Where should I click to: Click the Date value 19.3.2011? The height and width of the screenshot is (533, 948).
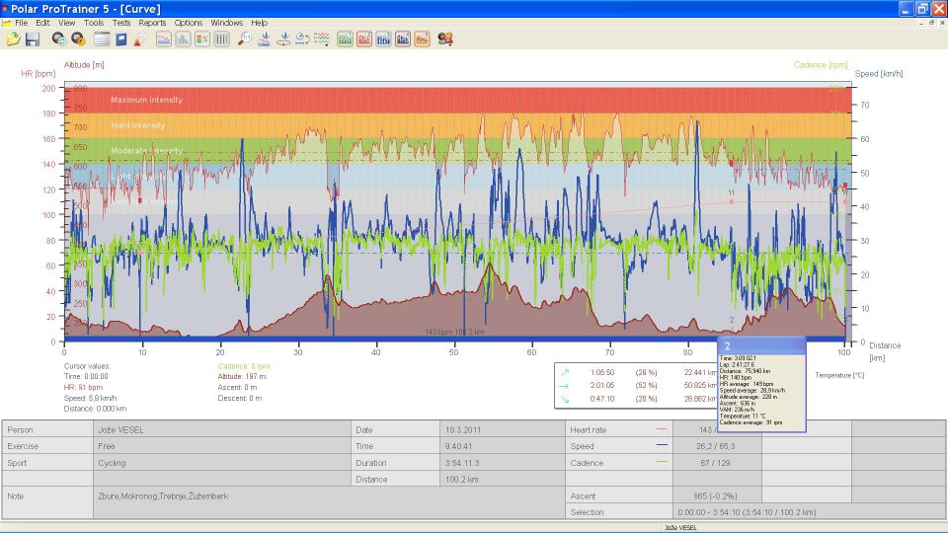point(463,430)
